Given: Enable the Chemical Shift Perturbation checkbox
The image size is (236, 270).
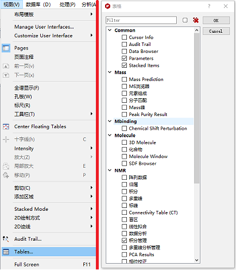Looking at the screenshot, I should tap(124, 128).
